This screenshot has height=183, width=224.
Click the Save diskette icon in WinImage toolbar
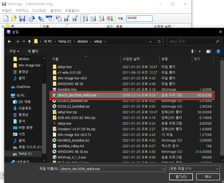(x=22, y=19)
